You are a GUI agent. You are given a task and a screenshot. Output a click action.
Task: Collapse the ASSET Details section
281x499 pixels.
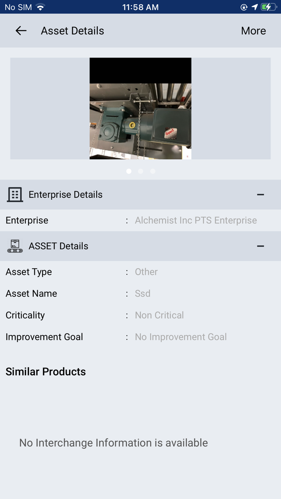point(261,246)
